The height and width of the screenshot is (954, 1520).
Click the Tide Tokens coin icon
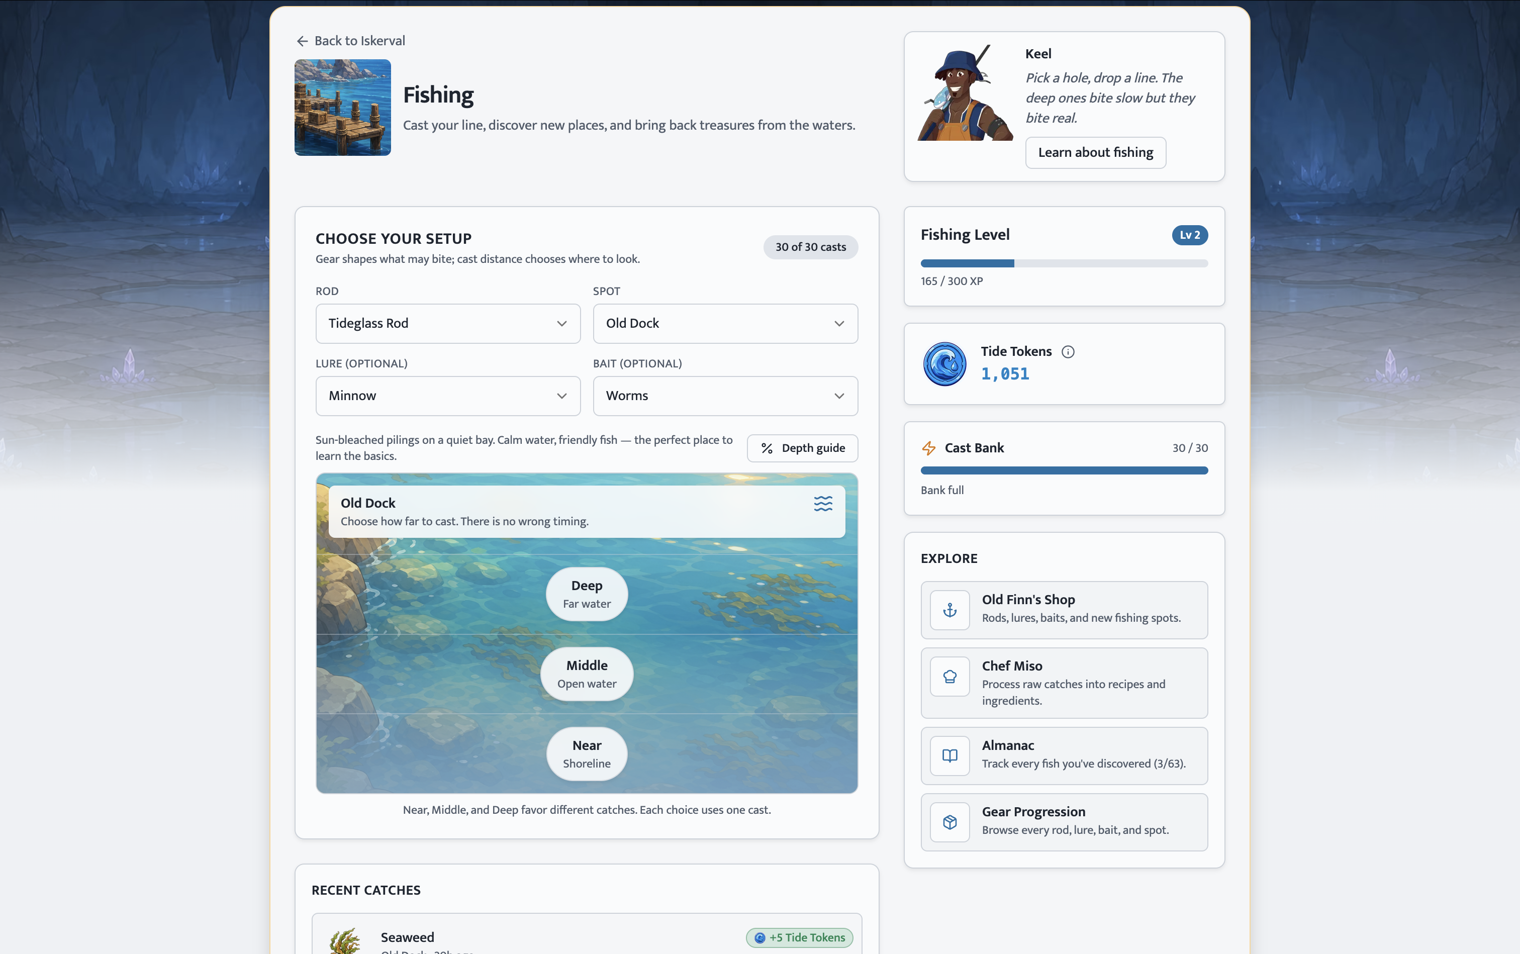click(944, 364)
